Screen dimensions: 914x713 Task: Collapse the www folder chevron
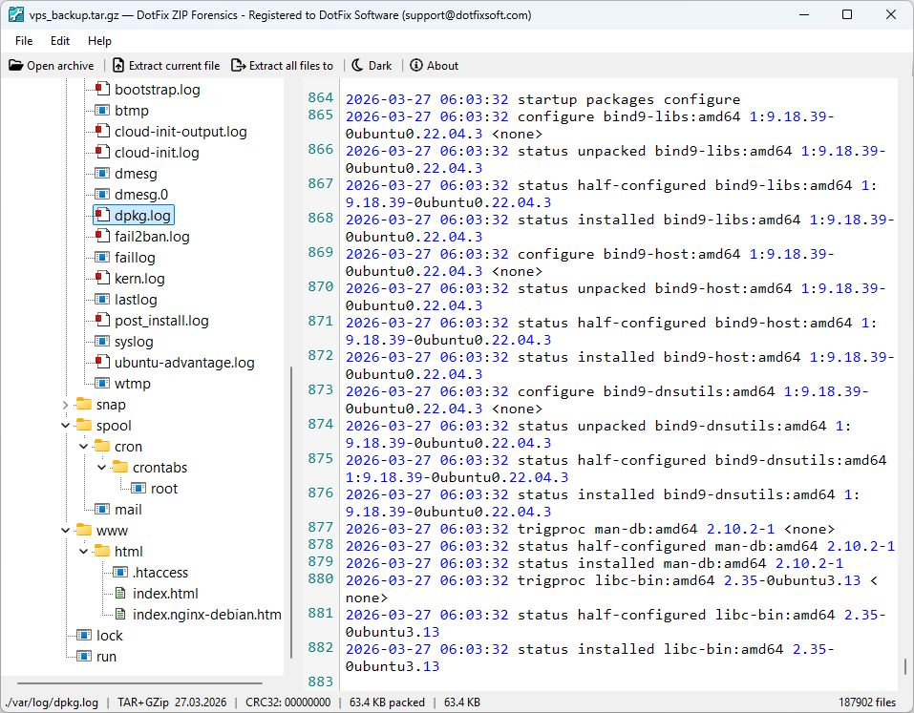[65, 530]
